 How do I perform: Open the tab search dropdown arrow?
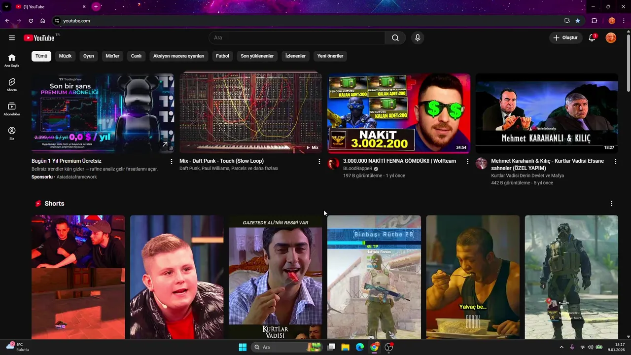click(x=6, y=6)
